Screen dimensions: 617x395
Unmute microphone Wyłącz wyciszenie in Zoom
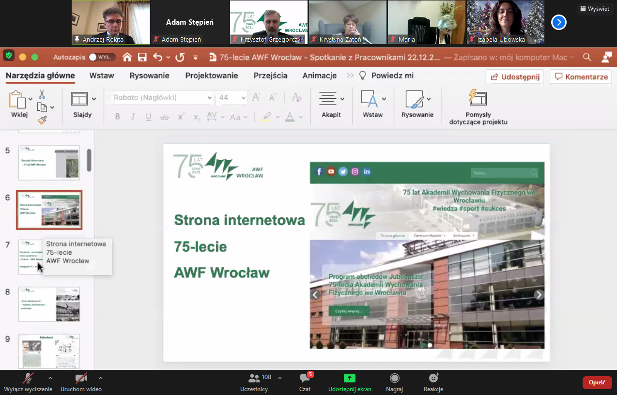[28, 382]
